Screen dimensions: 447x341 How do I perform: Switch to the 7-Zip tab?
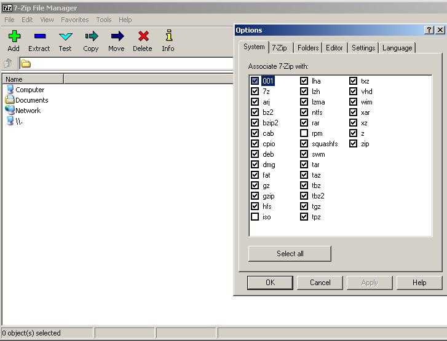(280, 47)
